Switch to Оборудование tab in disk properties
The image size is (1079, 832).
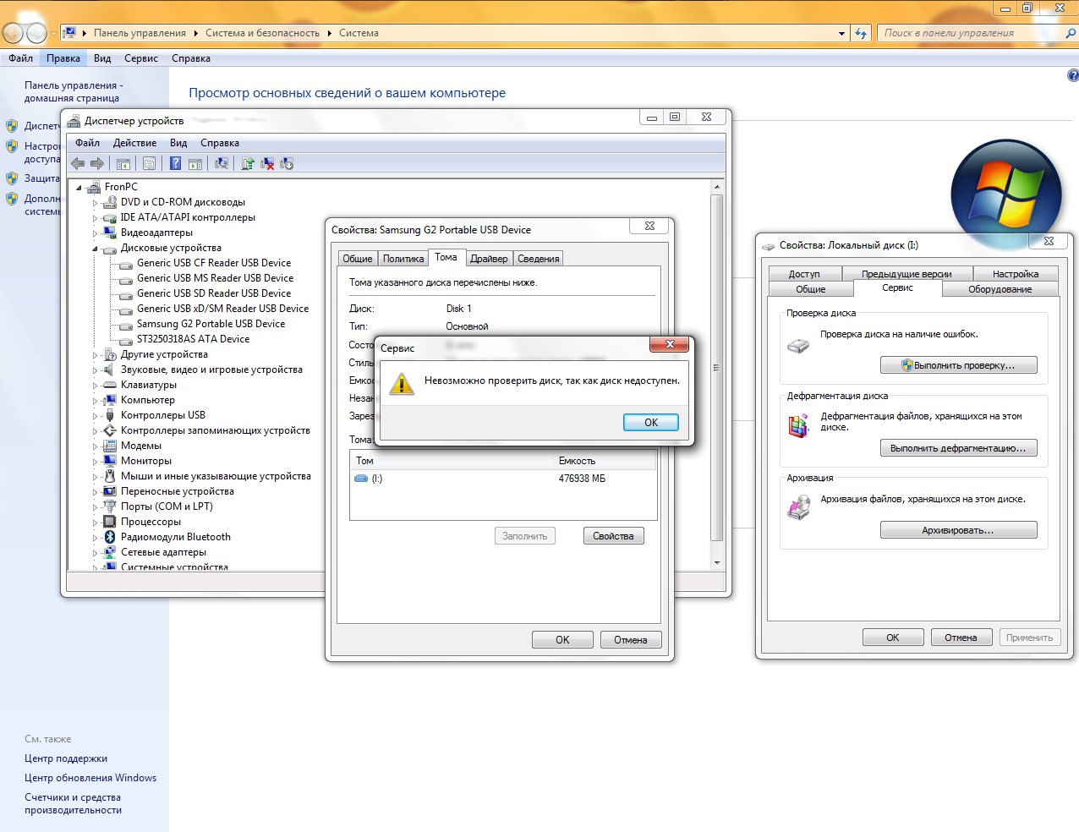(1000, 289)
